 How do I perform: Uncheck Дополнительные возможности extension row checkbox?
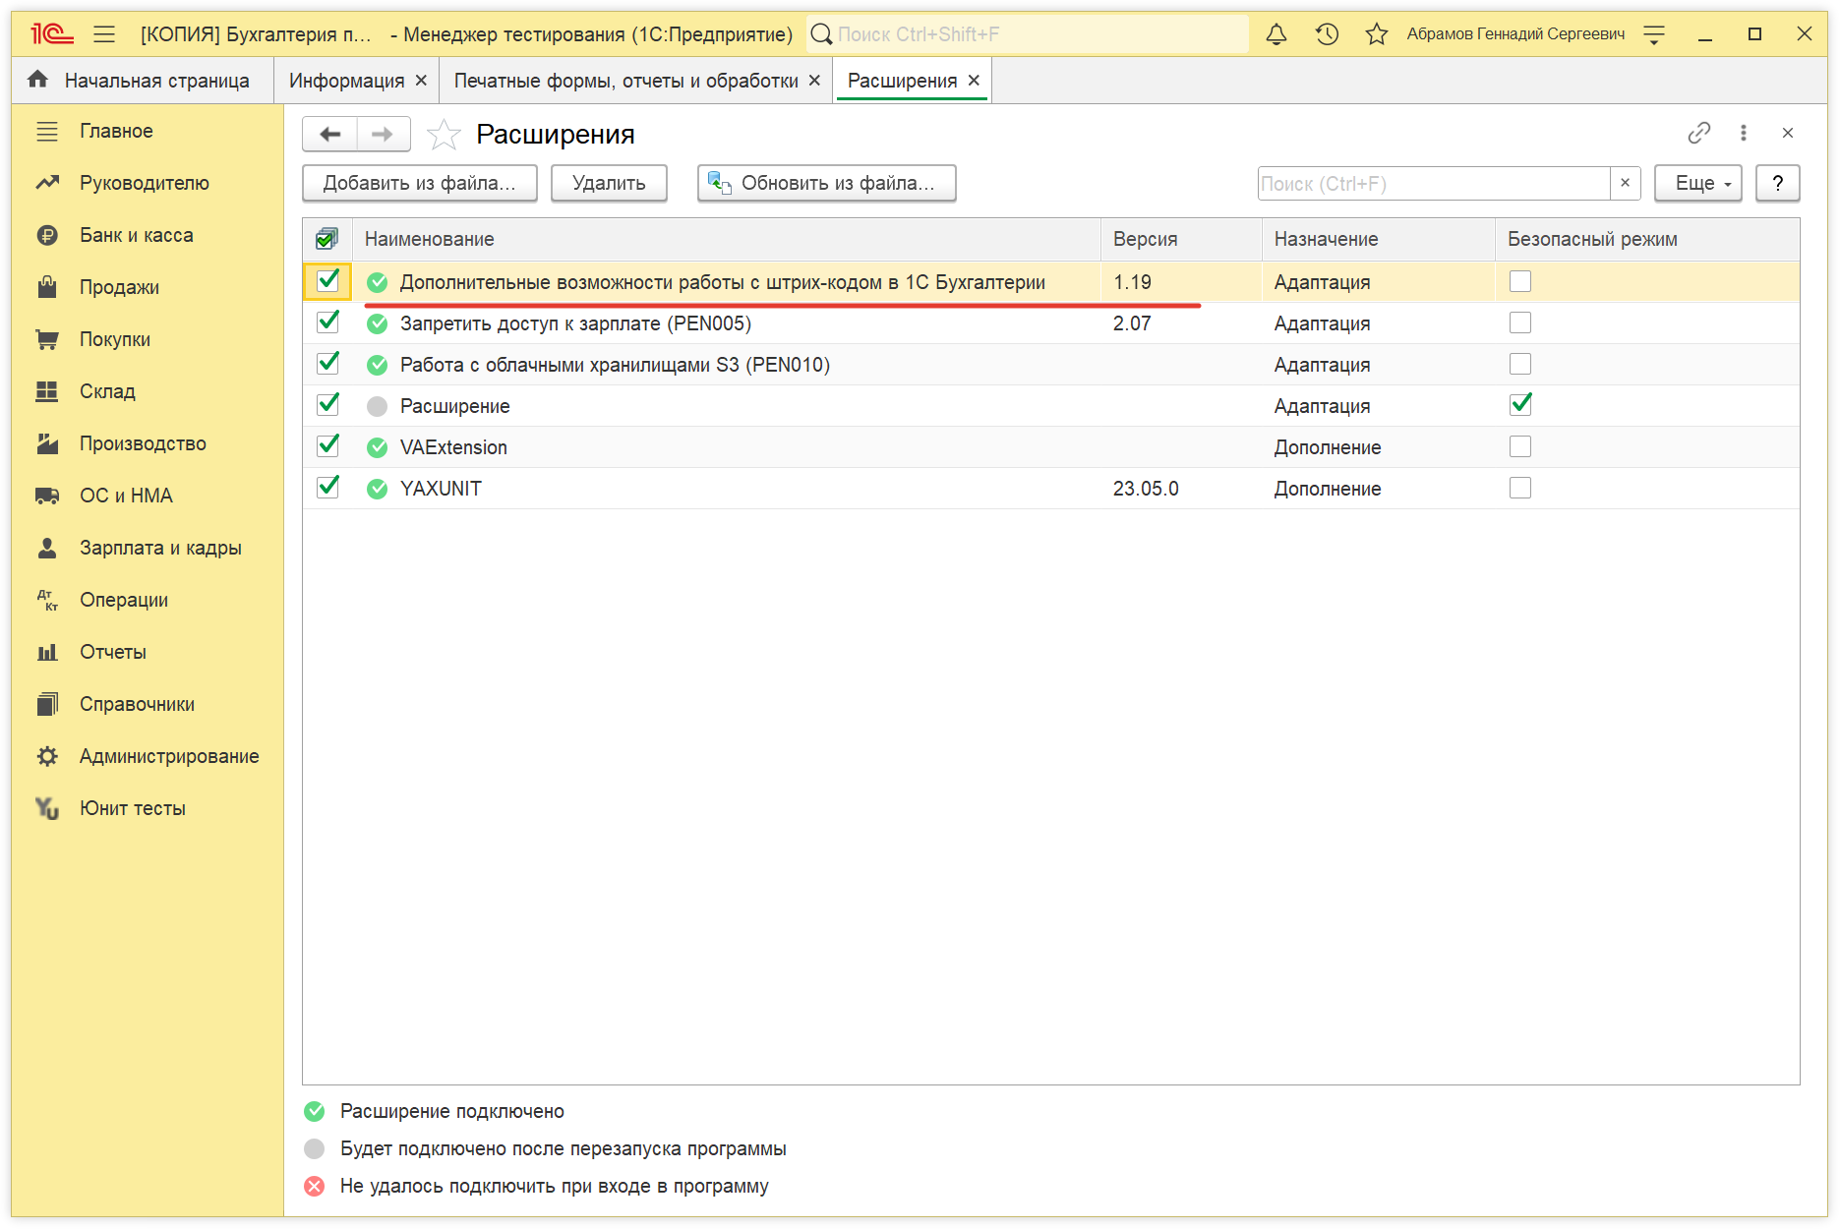click(x=327, y=281)
